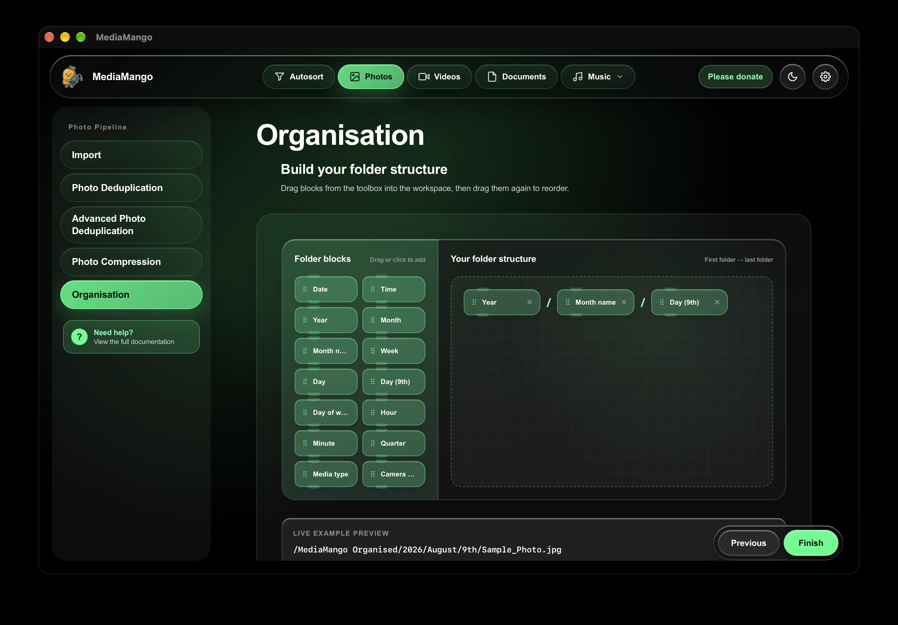898x625 pixels.
Task: Open Need help documentation link
Action: click(131, 337)
